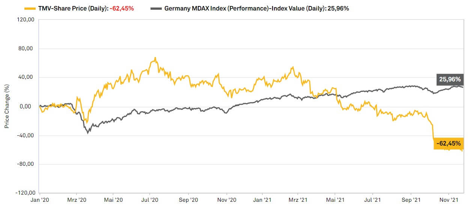Click the gray 25,96% end-of-line data badge

coord(449,79)
